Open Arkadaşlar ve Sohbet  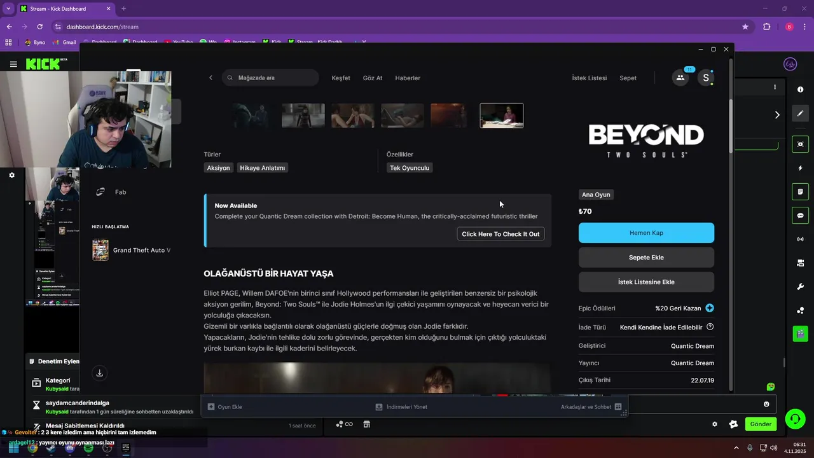(x=591, y=406)
